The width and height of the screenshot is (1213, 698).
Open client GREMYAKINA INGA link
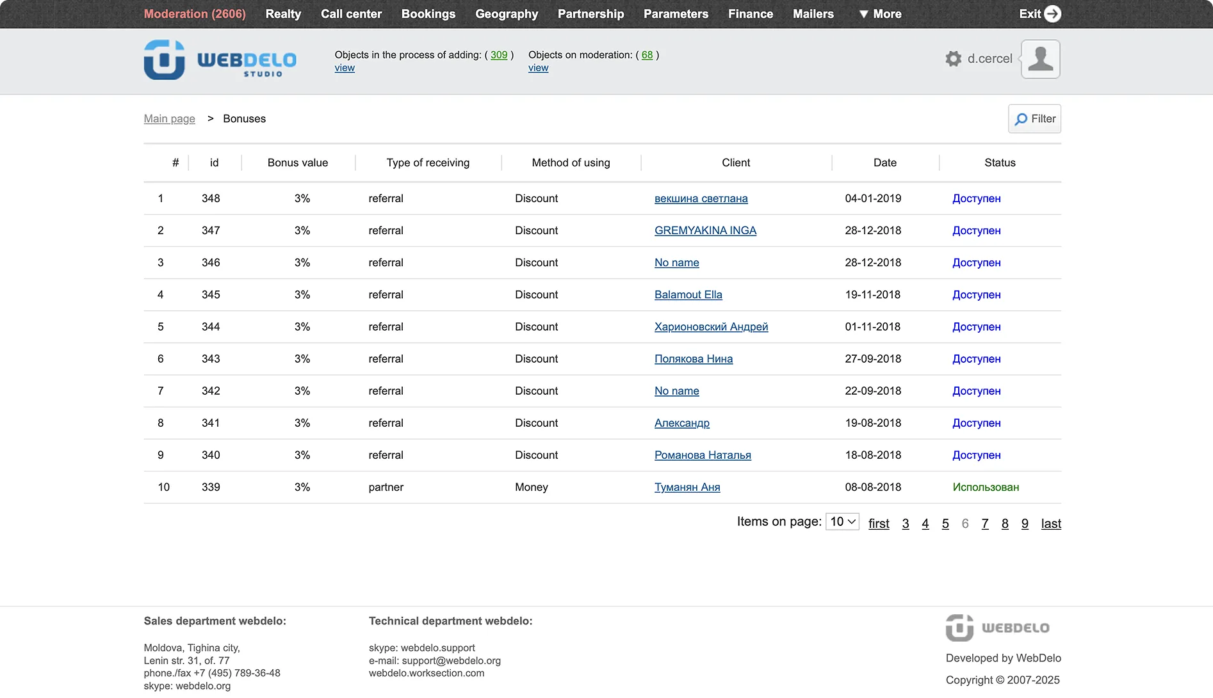(x=705, y=230)
